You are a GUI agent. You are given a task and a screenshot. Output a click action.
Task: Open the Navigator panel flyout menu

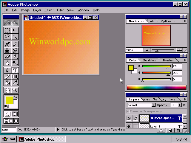(x=185, y=21)
